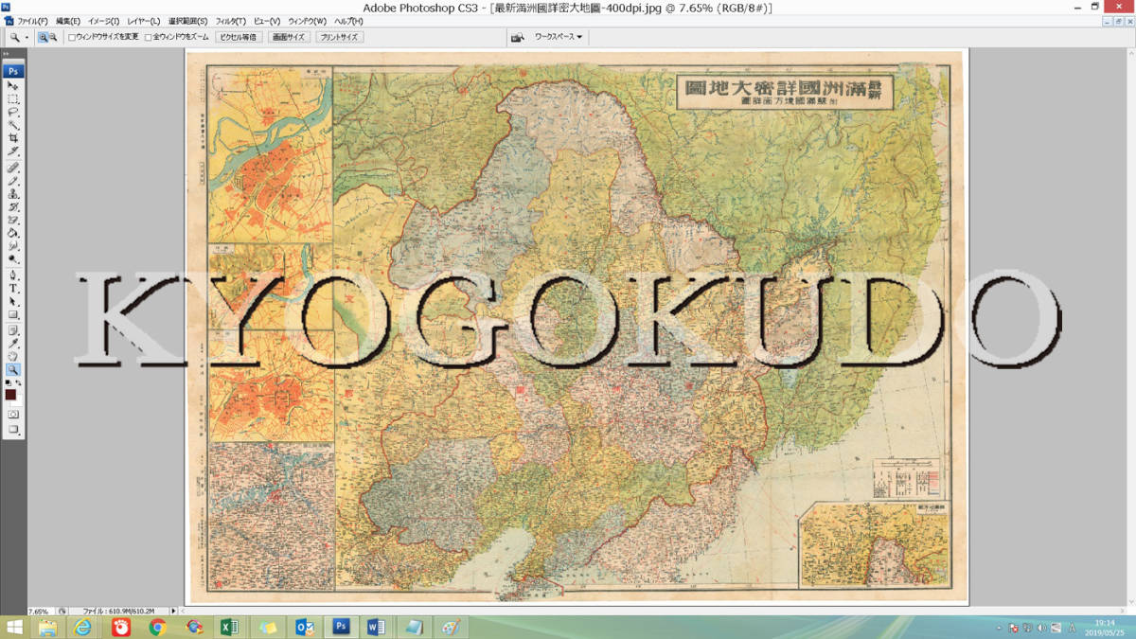Select the Brush tool
The image size is (1136, 639).
pos(13,179)
